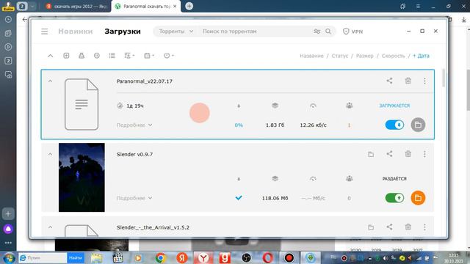Open more options for Paranormal_v22.07.17
The height and width of the screenshot is (264, 470).
point(424,81)
